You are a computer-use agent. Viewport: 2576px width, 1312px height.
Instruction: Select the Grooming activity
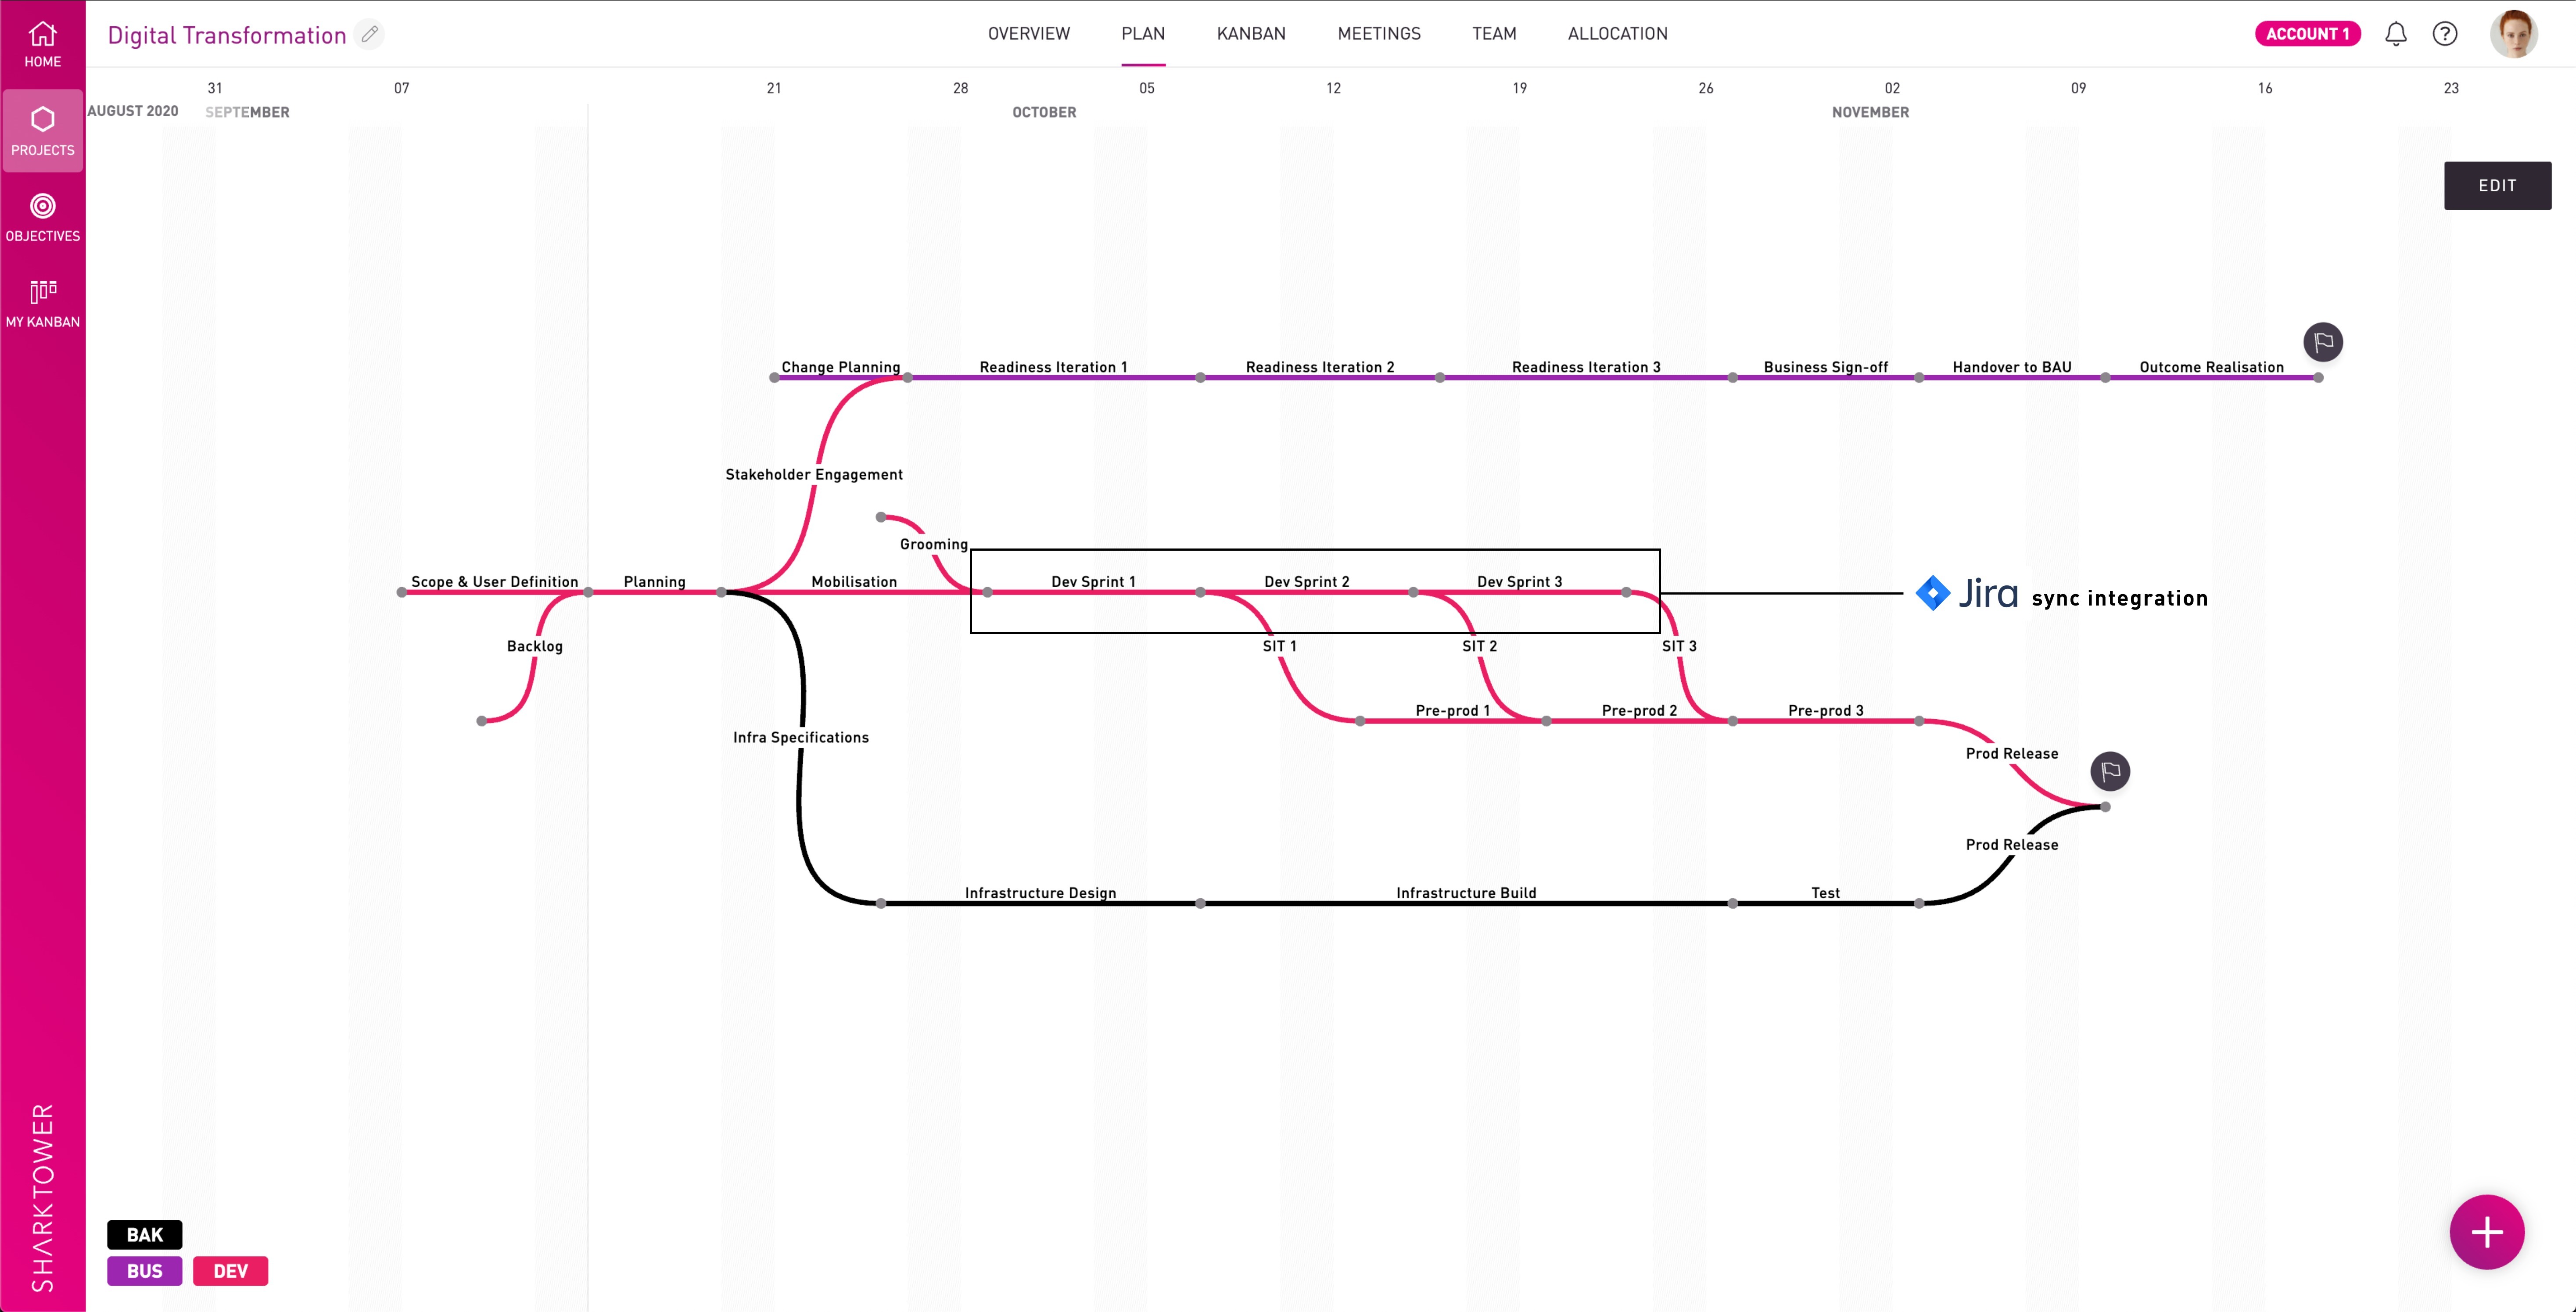(x=933, y=544)
